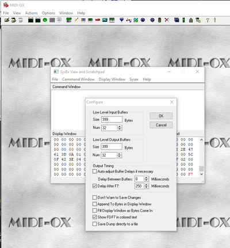This screenshot has width=230, height=248.
Task: Click the Delay Between Buffers value field
Action: [x=139, y=179]
